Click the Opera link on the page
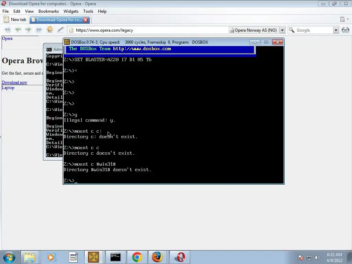This screenshot has height=264, width=352. (x=7, y=38)
